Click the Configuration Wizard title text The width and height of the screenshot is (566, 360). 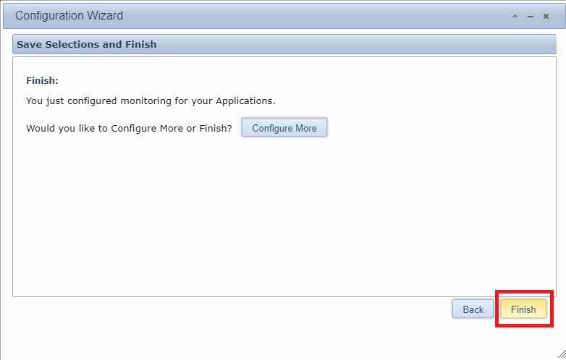[69, 15]
